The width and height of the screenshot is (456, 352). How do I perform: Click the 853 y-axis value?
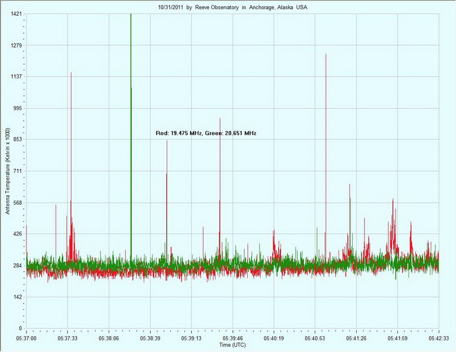[x=18, y=140]
